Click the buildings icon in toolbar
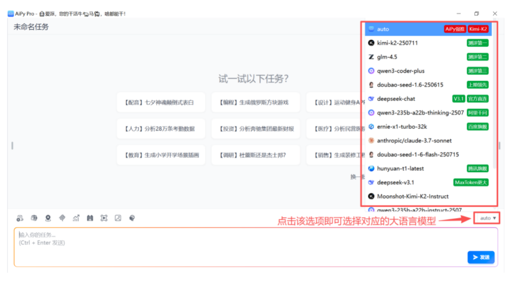Image resolution: width=513 pixels, height=292 pixels. tap(90, 218)
